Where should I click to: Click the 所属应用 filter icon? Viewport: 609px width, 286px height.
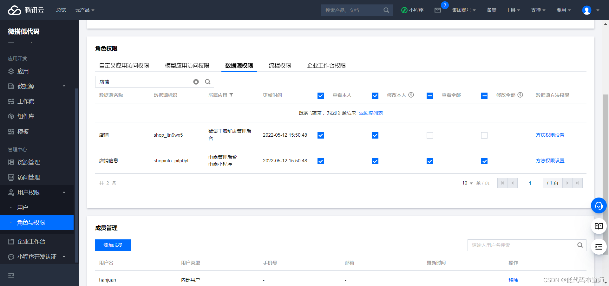coord(231,95)
